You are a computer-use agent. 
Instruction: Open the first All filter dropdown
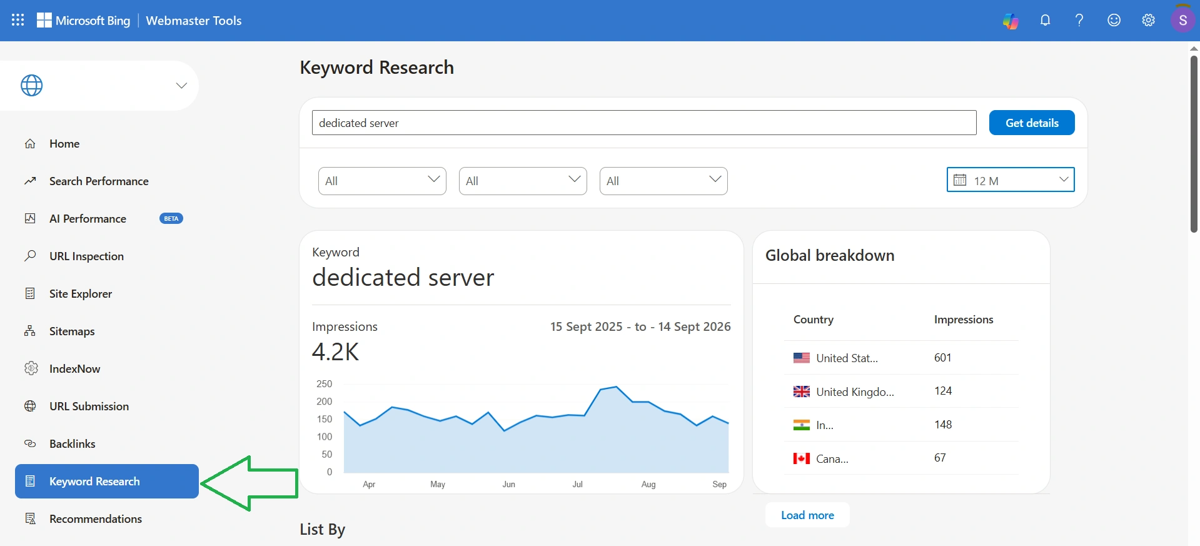[382, 181]
